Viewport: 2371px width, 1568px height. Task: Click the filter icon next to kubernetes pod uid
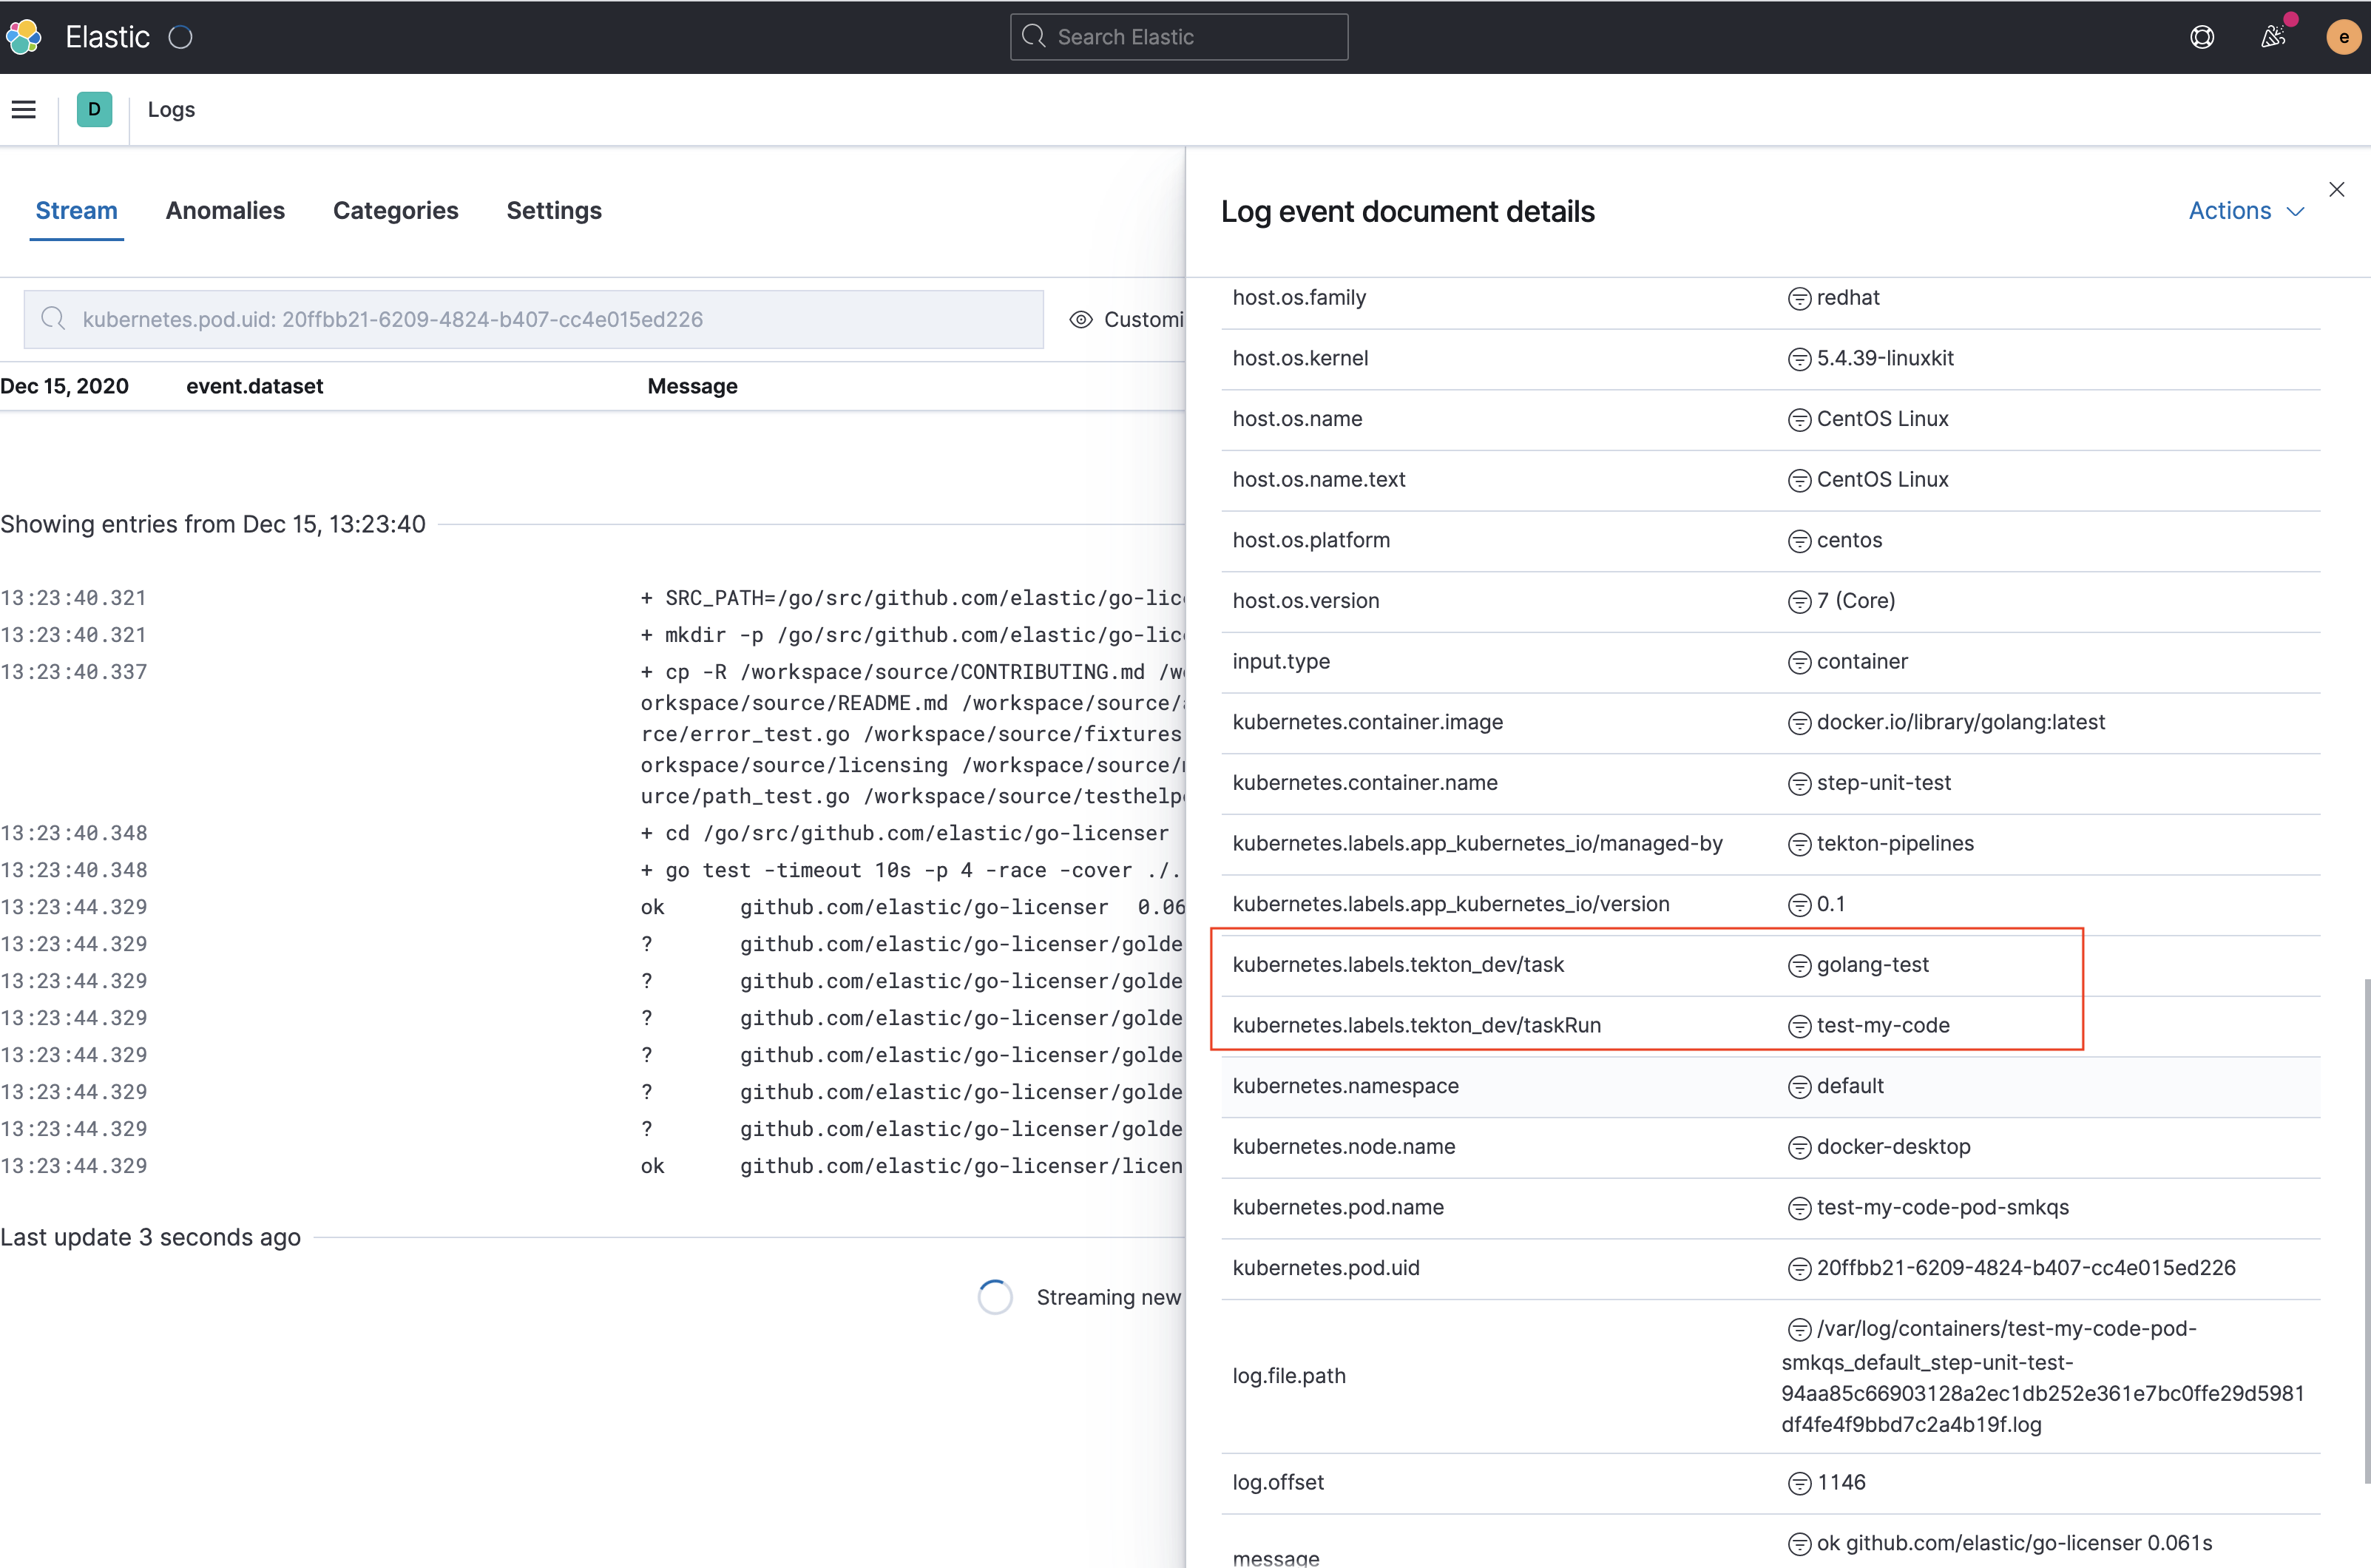point(1799,1267)
